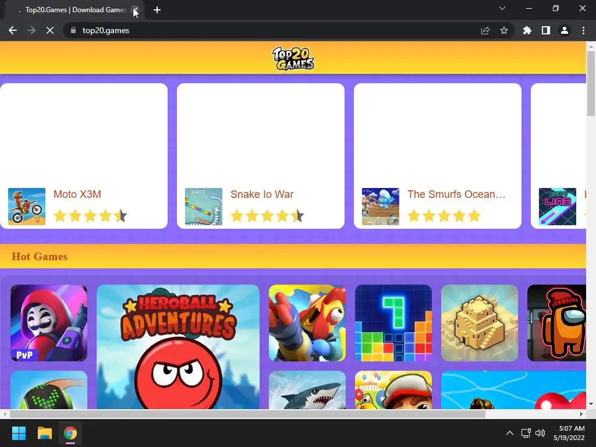
Task: Click the Chrome taskbar icon
Action: coord(70,433)
